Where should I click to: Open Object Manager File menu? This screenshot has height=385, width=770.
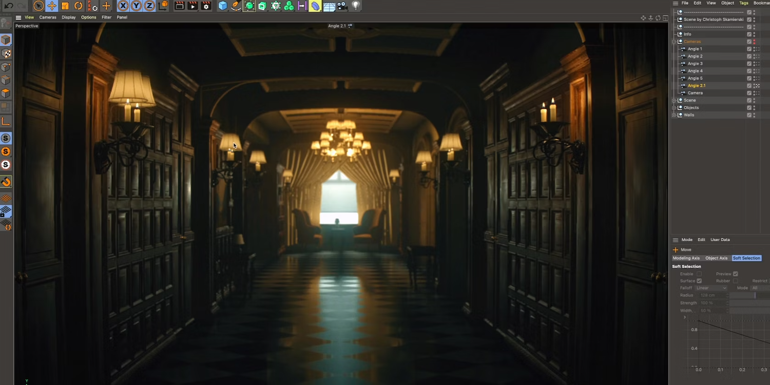pos(685,3)
